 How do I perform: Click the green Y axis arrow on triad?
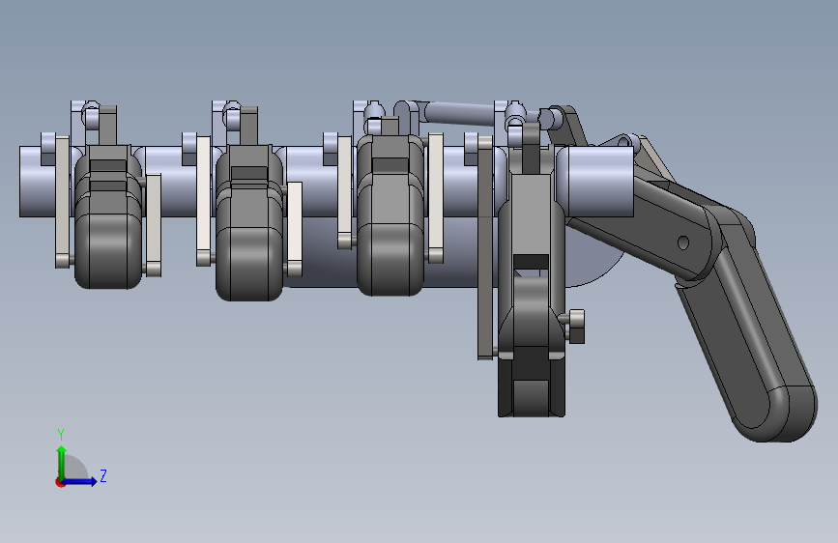pyautogui.click(x=62, y=462)
